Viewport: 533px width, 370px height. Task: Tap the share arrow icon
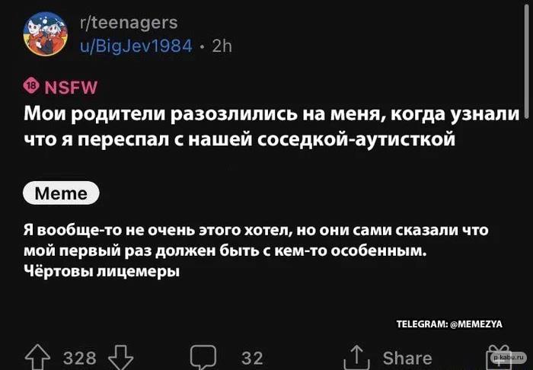click(356, 357)
